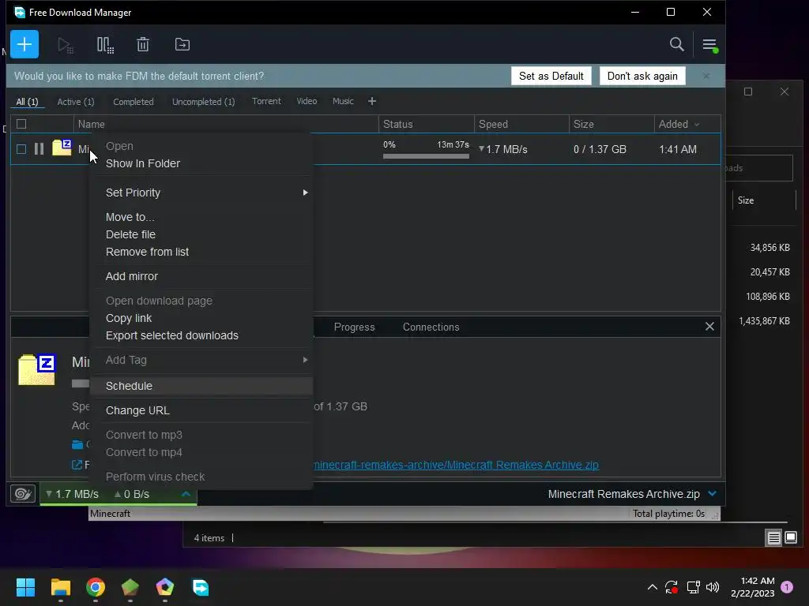Select Torrent filter tab
Viewport: 809px width, 606px height.
(266, 102)
